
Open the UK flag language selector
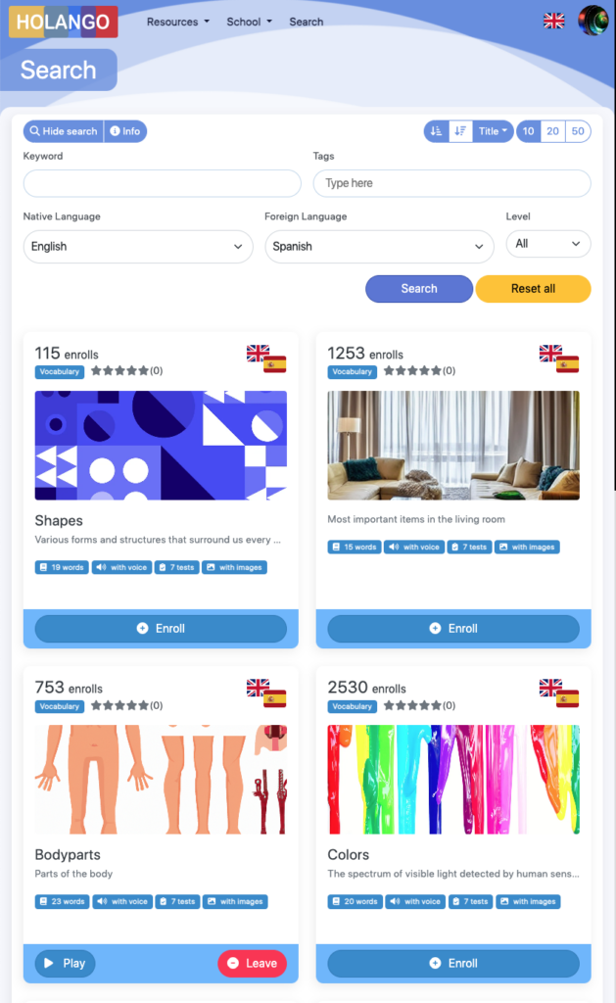pyautogui.click(x=554, y=22)
